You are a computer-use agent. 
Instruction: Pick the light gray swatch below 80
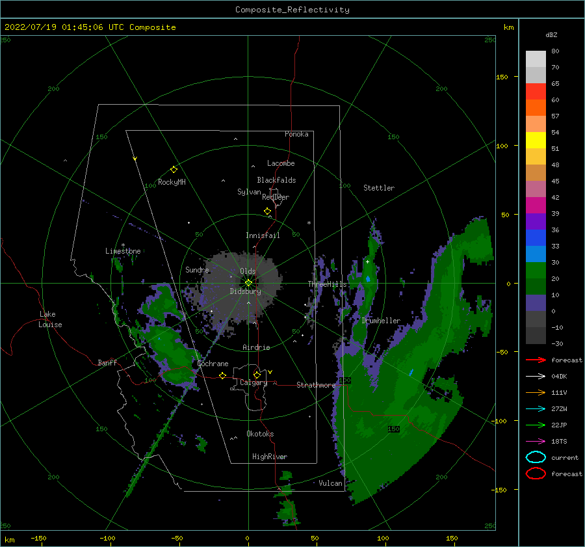point(536,59)
